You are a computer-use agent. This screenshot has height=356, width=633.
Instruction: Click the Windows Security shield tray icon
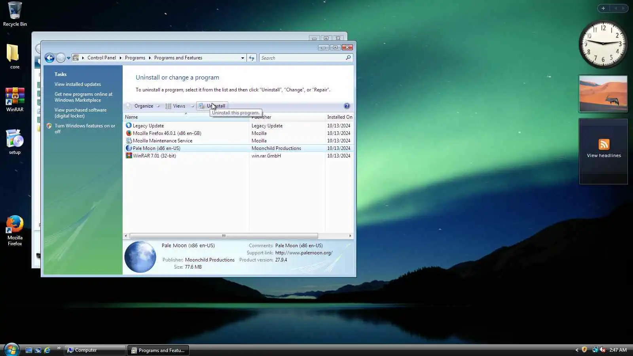pos(584,350)
